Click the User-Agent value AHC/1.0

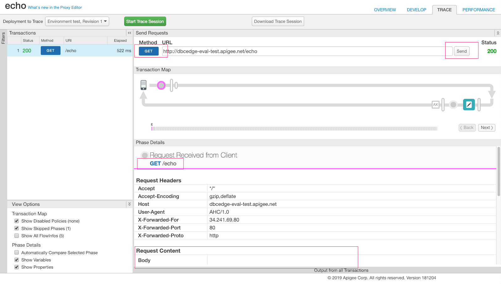pos(219,212)
